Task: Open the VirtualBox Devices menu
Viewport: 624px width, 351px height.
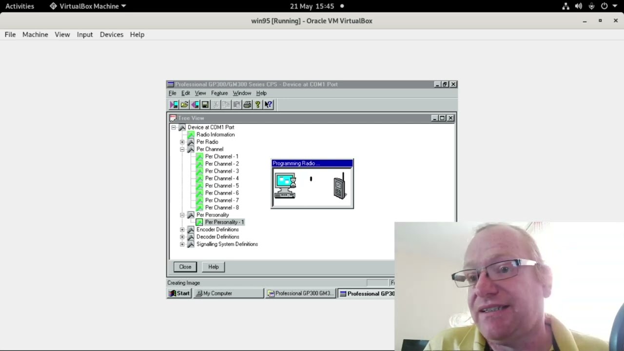Action: (x=112, y=35)
